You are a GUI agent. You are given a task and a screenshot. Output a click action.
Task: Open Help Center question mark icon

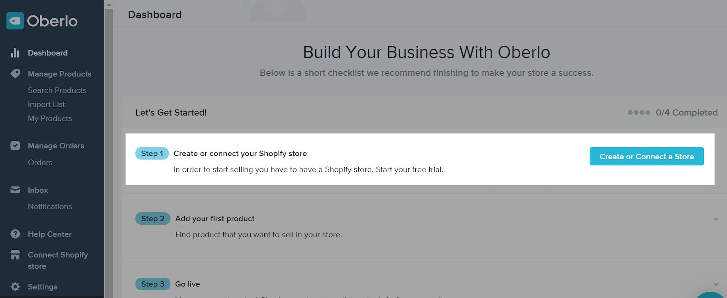(15, 234)
